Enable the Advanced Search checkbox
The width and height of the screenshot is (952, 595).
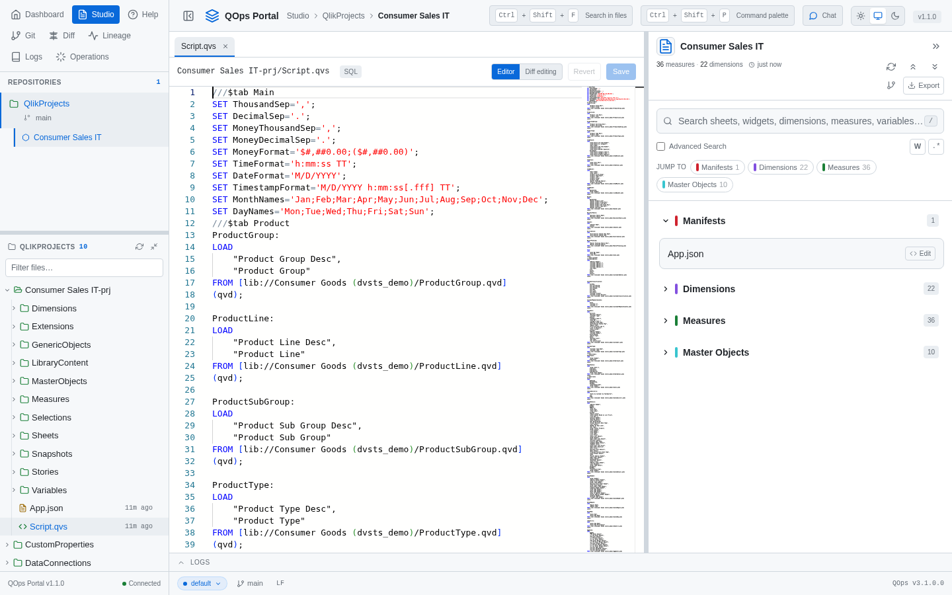(660, 147)
